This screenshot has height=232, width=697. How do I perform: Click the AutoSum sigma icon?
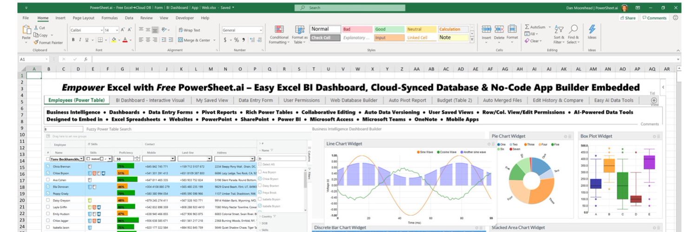coord(527,27)
